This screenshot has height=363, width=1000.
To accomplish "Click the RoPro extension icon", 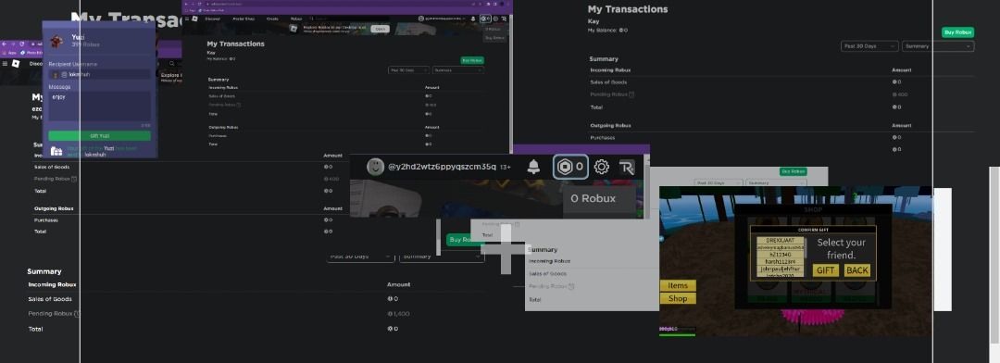I will [627, 167].
